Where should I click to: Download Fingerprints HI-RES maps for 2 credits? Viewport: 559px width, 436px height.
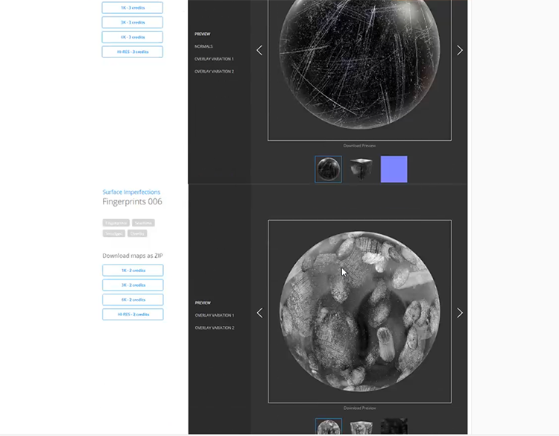click(133, 315)
